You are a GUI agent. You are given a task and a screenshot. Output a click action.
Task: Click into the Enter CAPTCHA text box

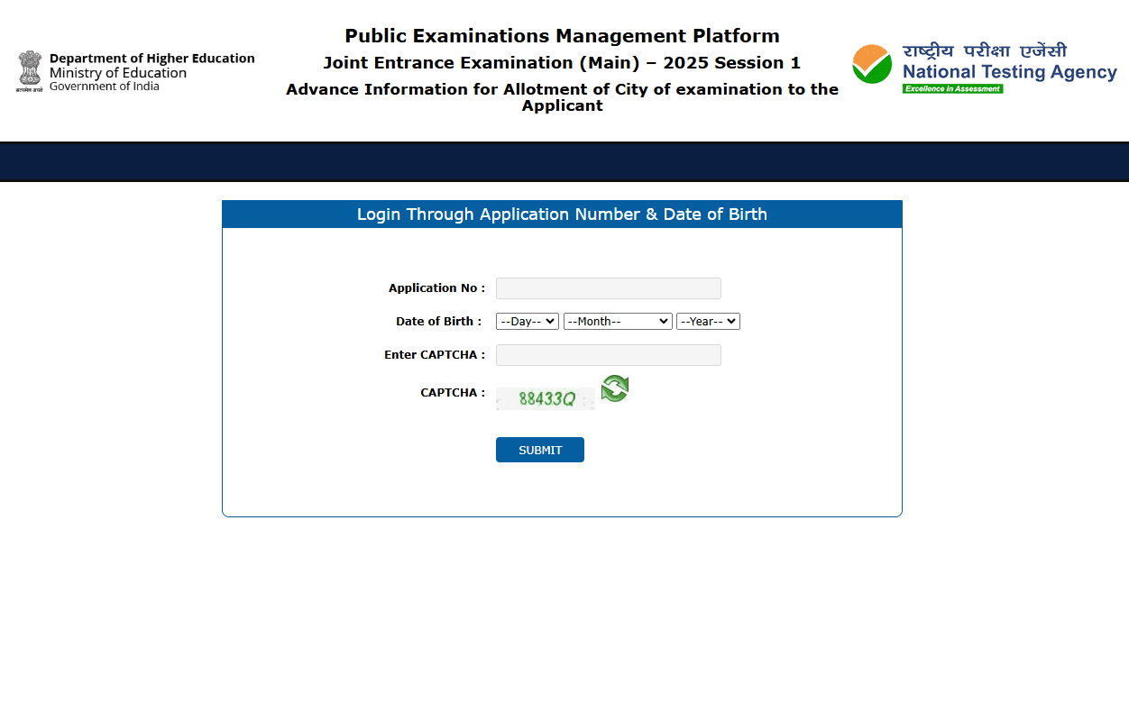click(x=609, y=355)
